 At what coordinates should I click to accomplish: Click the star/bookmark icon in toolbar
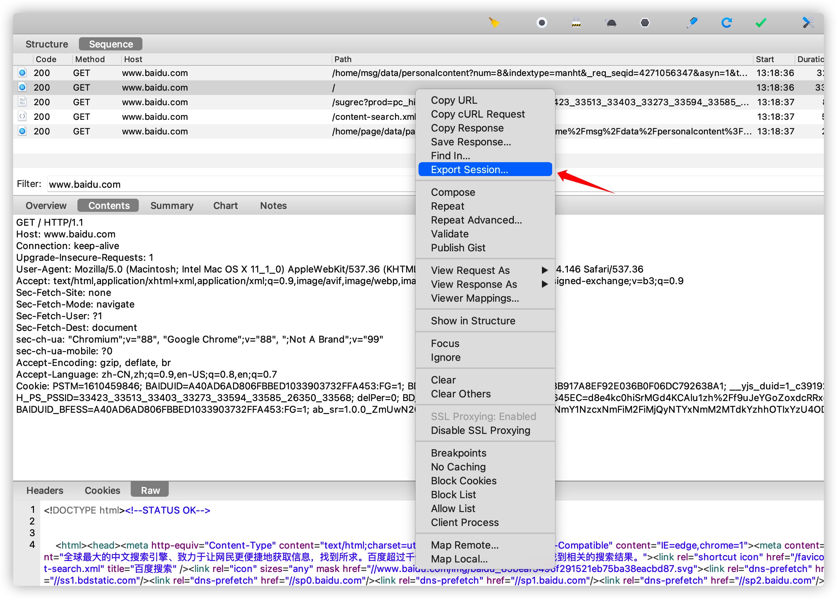(761, 23)
